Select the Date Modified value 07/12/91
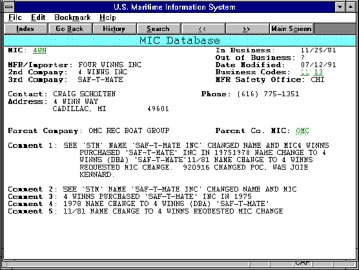Viewport: 359px width, 270px height. [x=318, y=65]
